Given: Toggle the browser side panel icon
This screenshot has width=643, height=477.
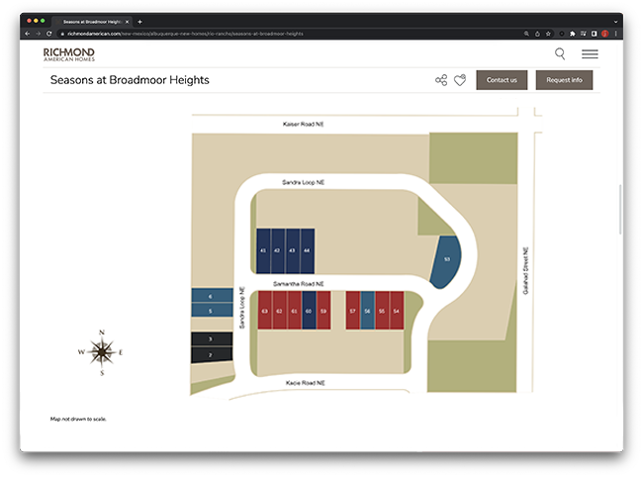Looking at the screenshot, I should [x=595, y=34].
